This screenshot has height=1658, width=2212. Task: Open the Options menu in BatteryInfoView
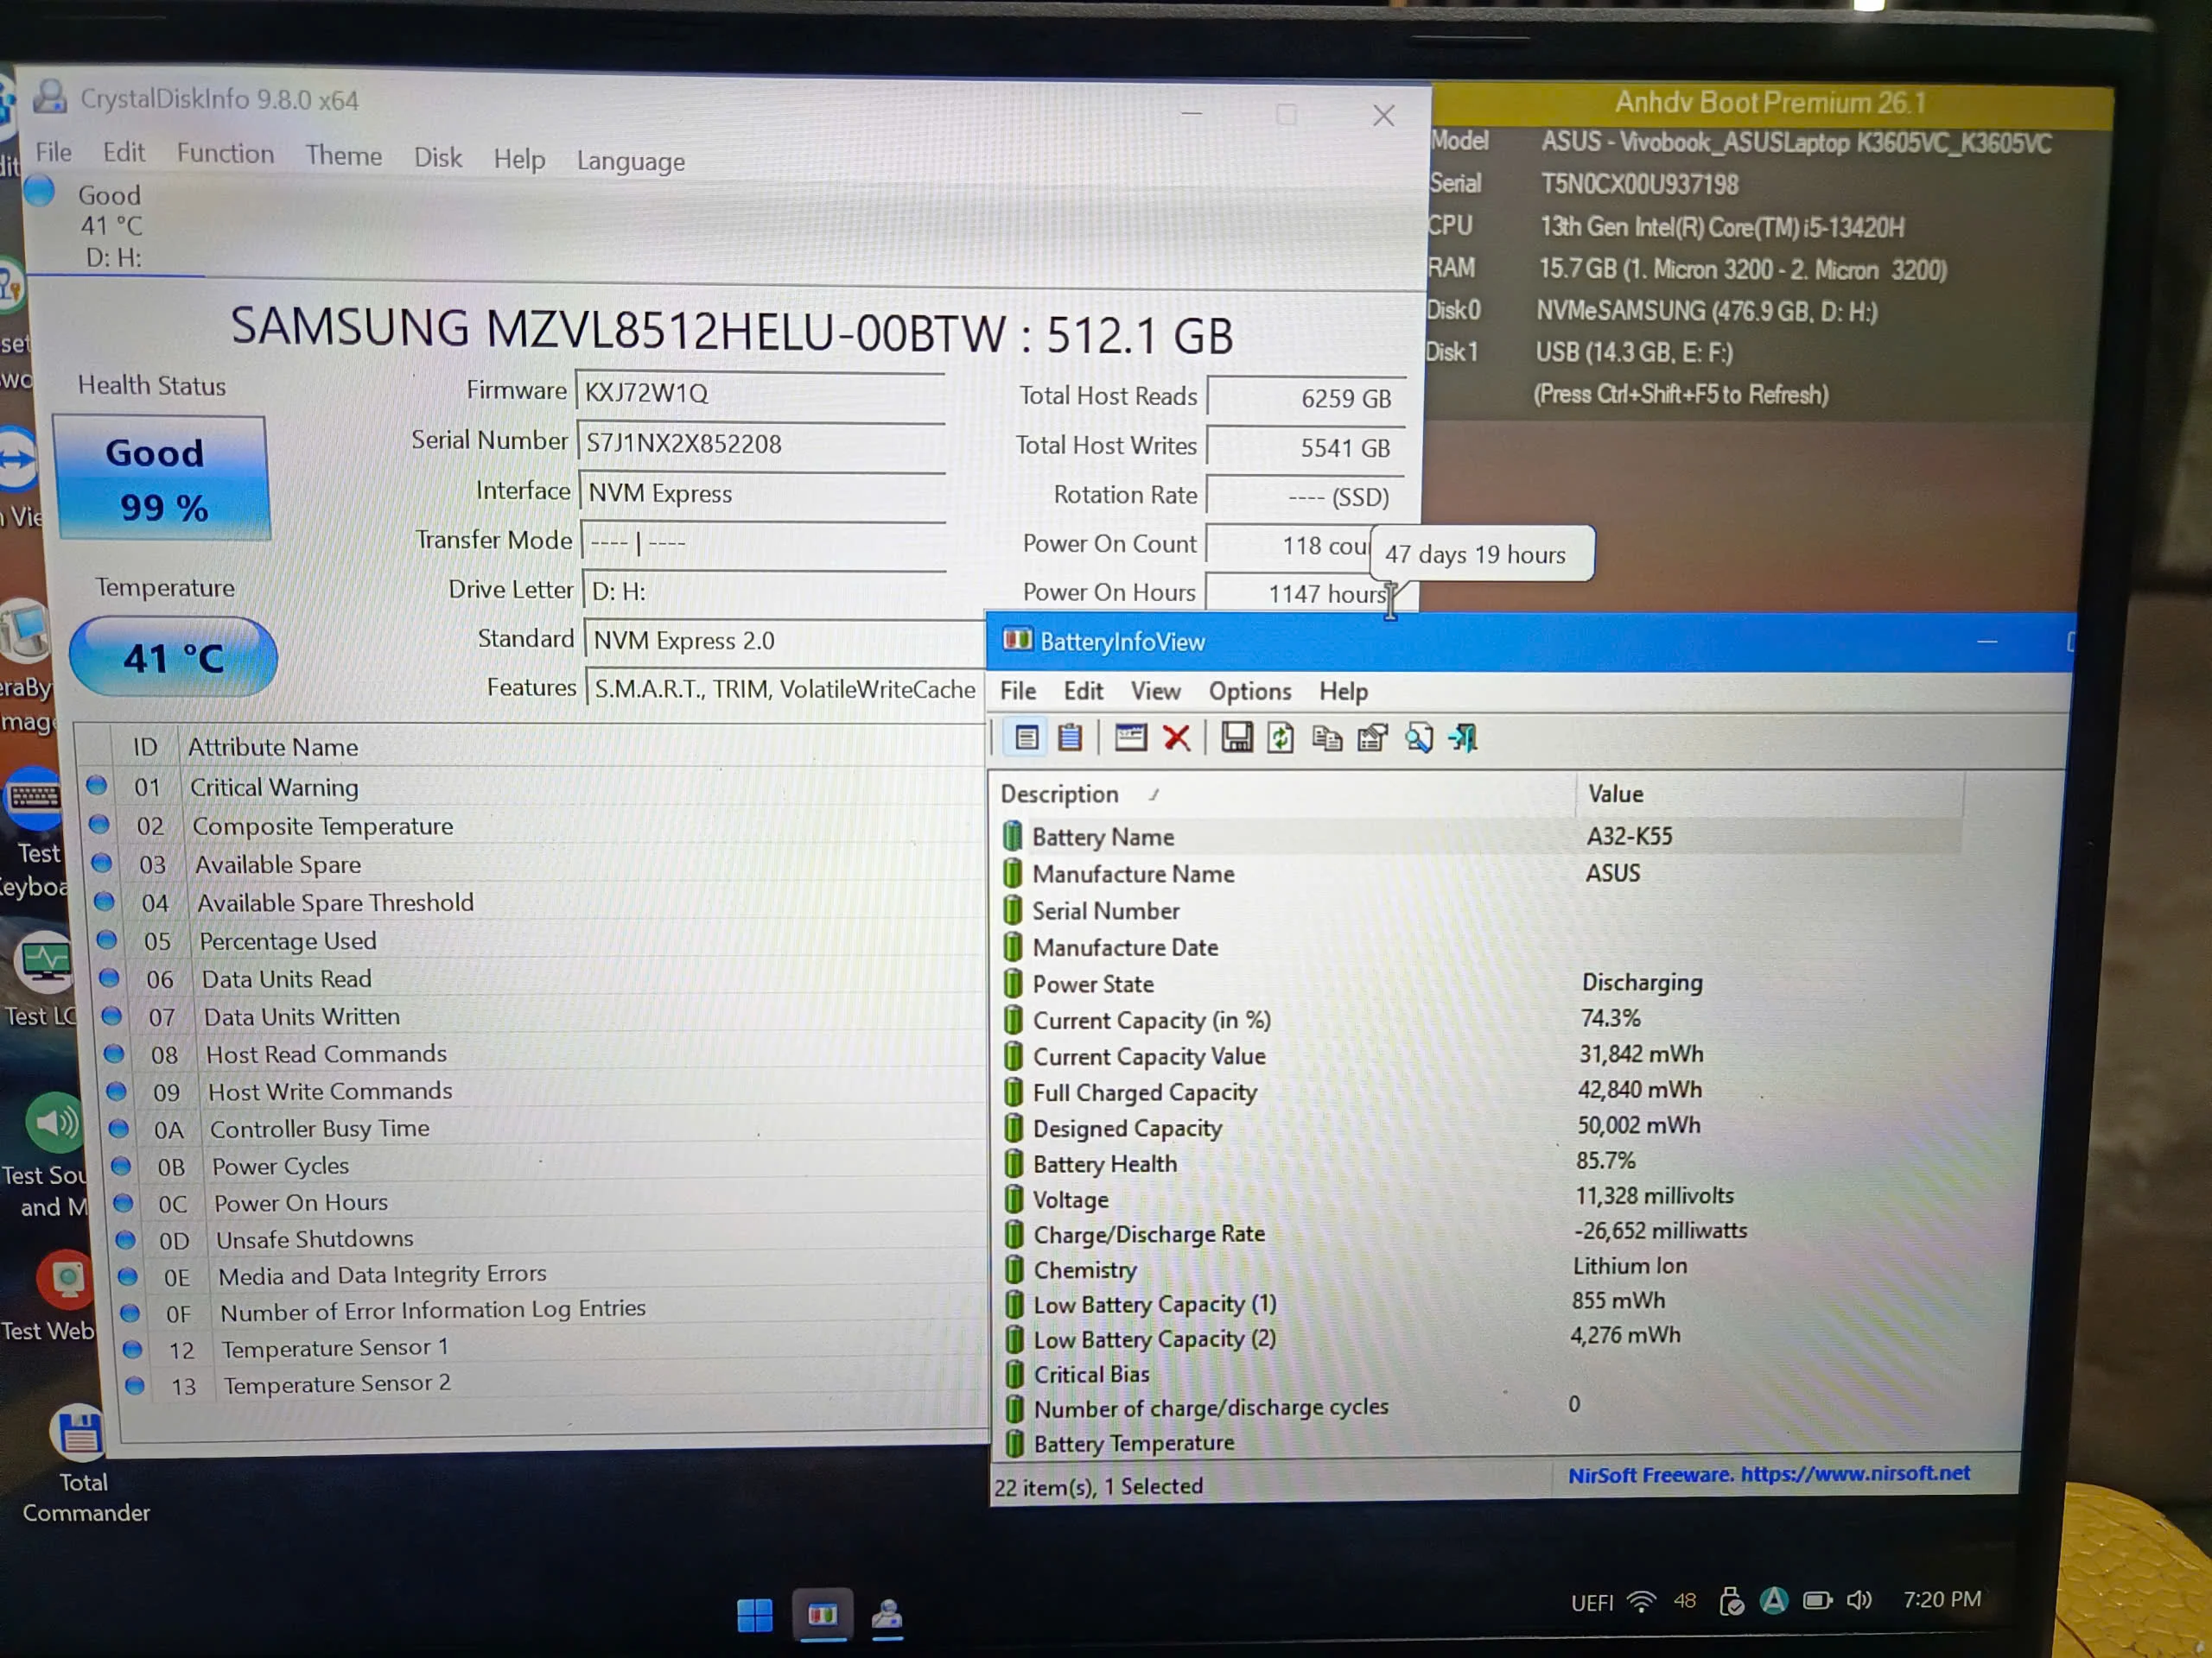[x=1250, y=691]
